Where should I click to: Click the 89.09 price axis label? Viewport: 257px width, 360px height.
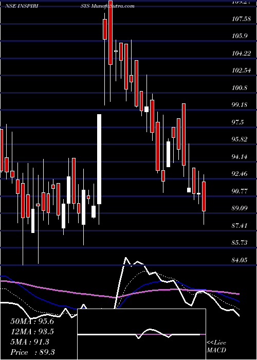(x=240, y=208)
